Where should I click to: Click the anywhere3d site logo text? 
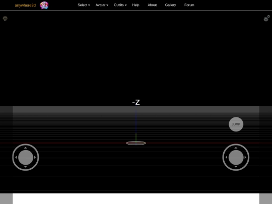pos(25,5)
